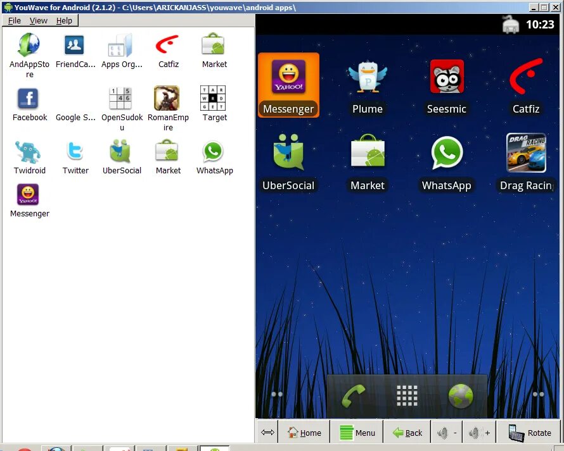Click the Back button below emulator
This screenshot has height=451, width=564.
click(407, 433)
